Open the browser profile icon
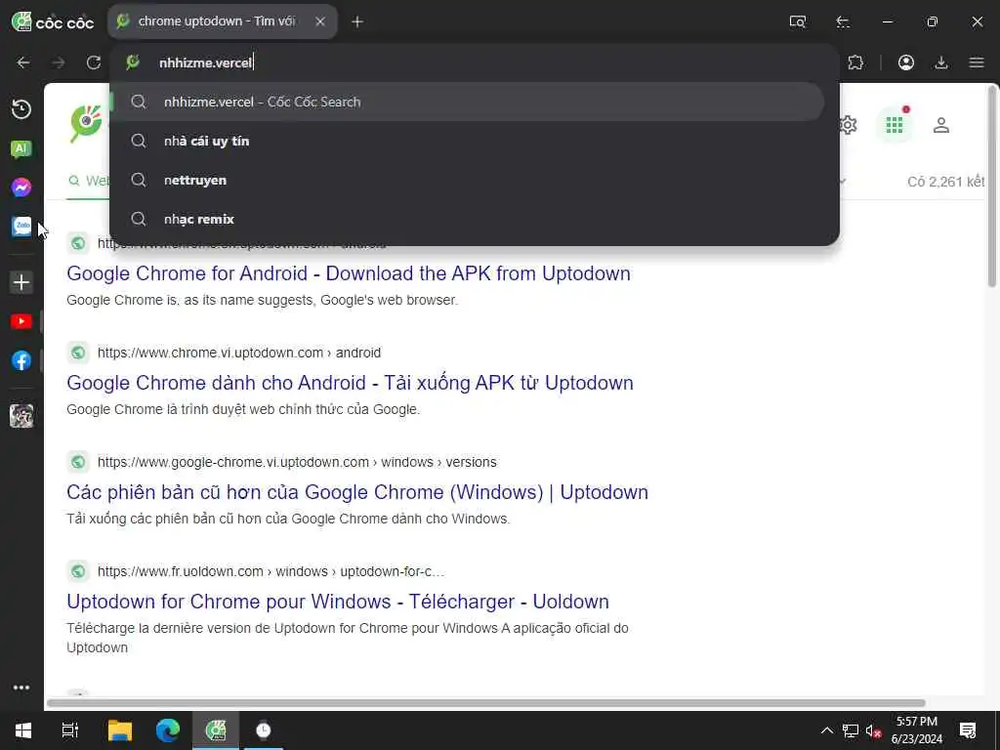Screen dimensions: 1000x750 [905, 62]
